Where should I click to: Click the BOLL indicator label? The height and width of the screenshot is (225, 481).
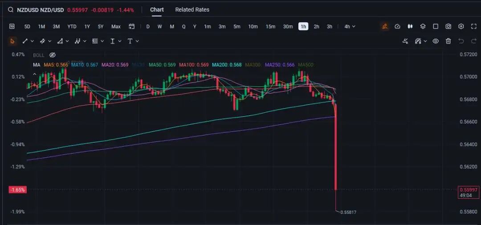point(39,55)
